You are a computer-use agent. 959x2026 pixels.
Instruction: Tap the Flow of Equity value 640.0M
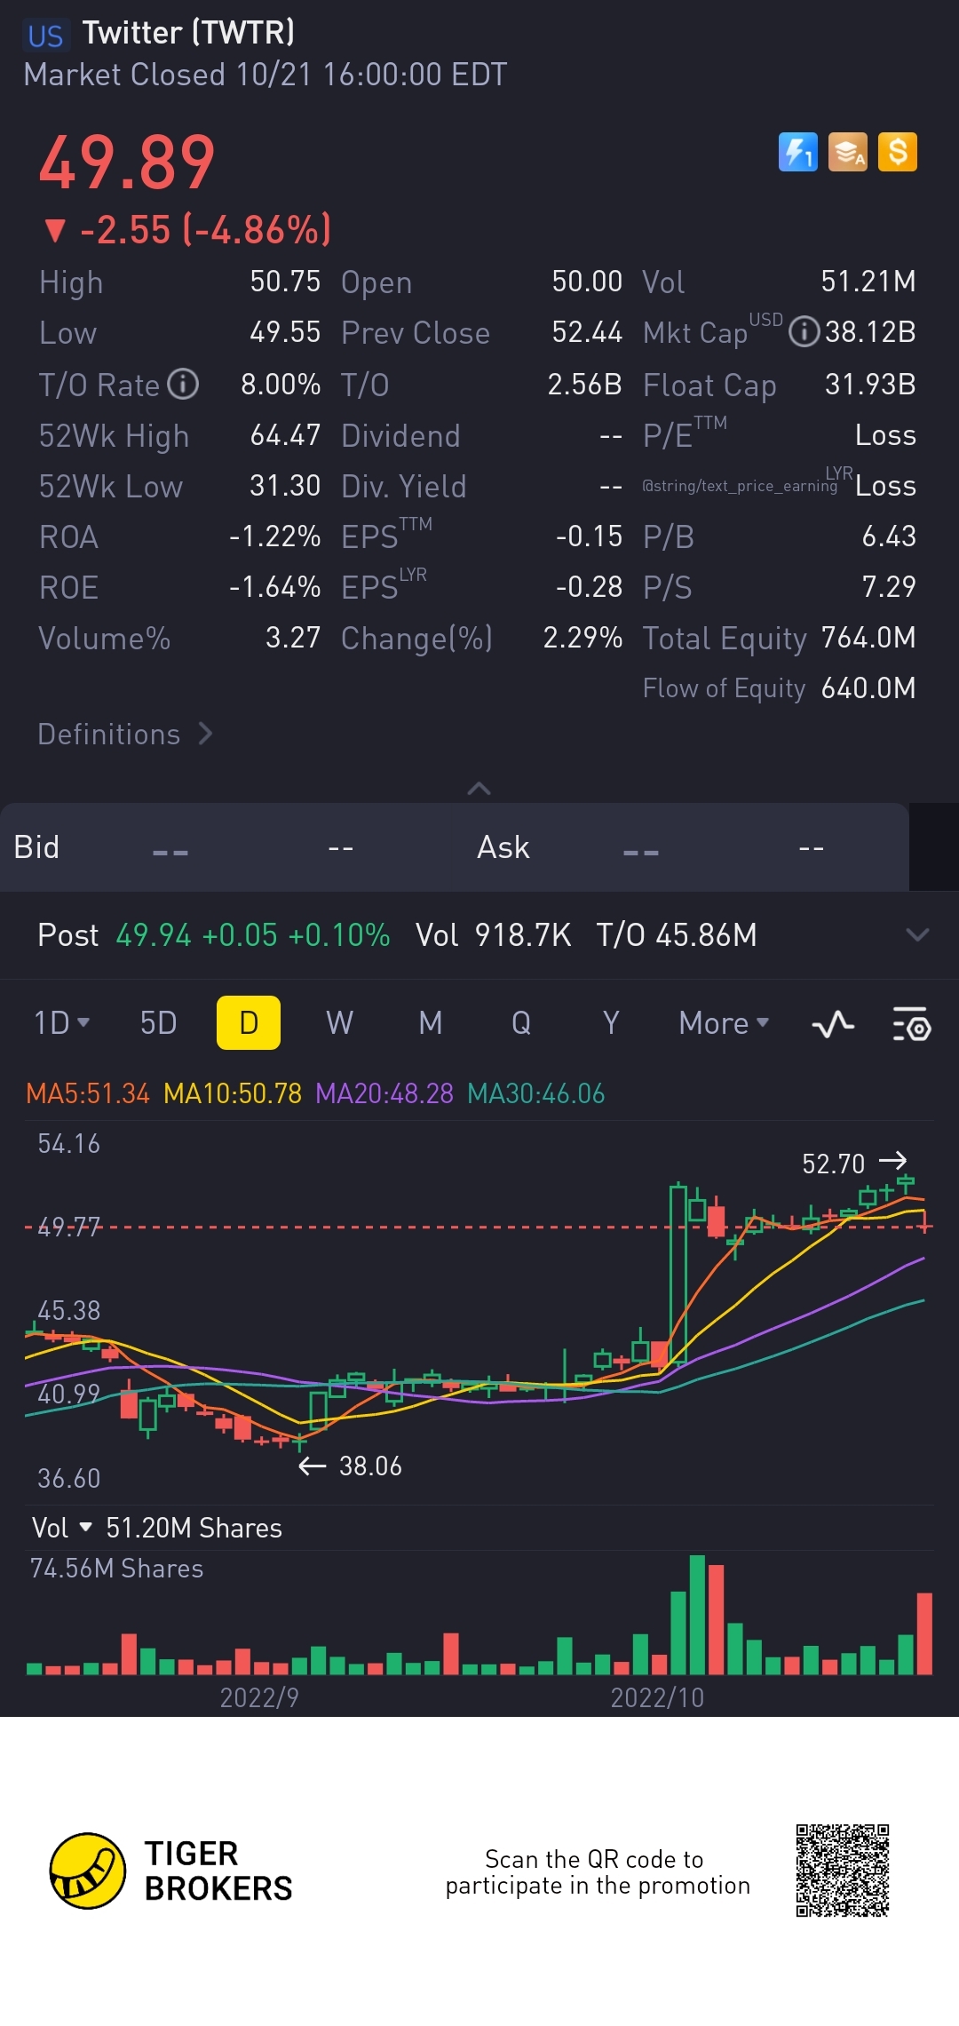click(x=868, y=688)
